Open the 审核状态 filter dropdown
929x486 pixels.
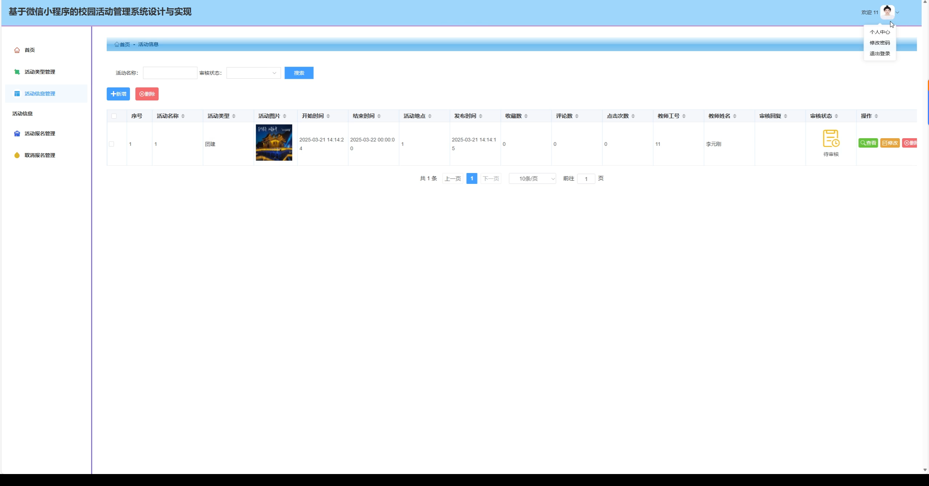pos(253,73)
